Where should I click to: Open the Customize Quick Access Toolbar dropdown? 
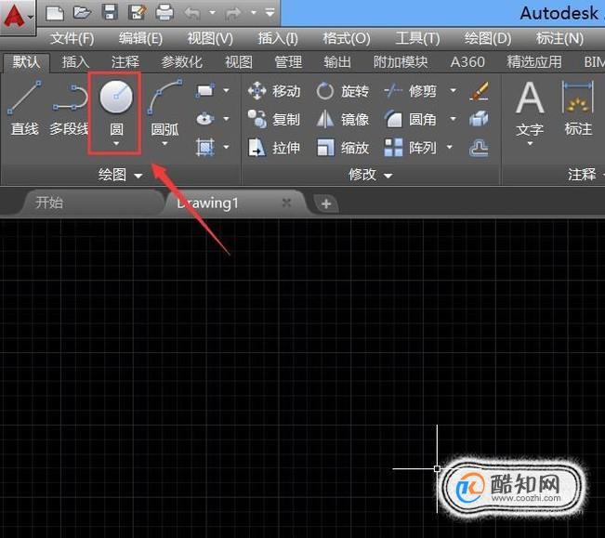(x=270, y=13)
